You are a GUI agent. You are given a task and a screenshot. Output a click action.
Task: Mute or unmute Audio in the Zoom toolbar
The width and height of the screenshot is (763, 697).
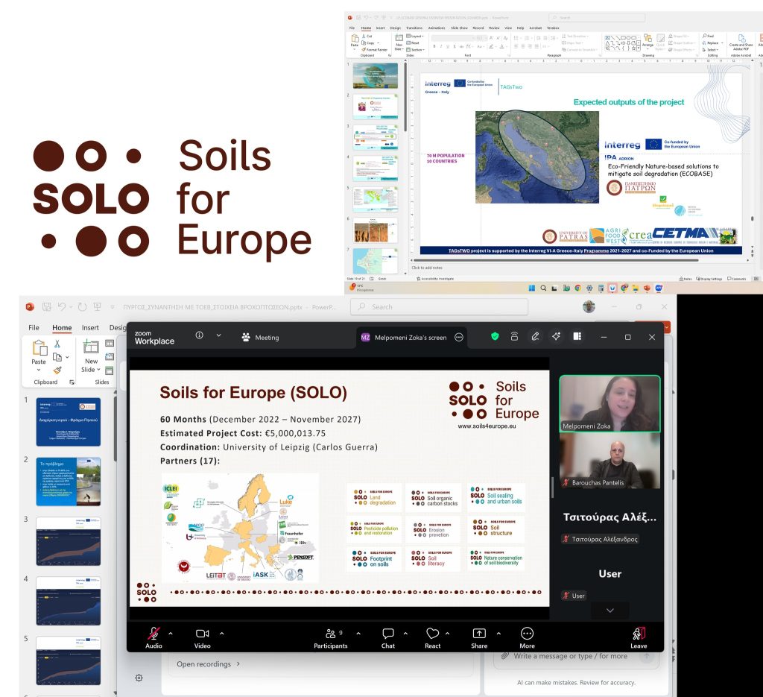coord(153,637)
